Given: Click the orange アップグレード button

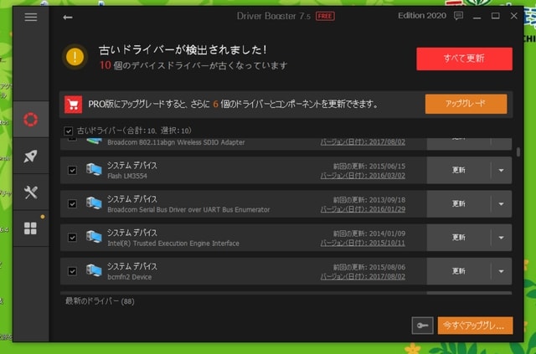Looking at the screenshot, I should pyautogui.click(x=466, y=104).
